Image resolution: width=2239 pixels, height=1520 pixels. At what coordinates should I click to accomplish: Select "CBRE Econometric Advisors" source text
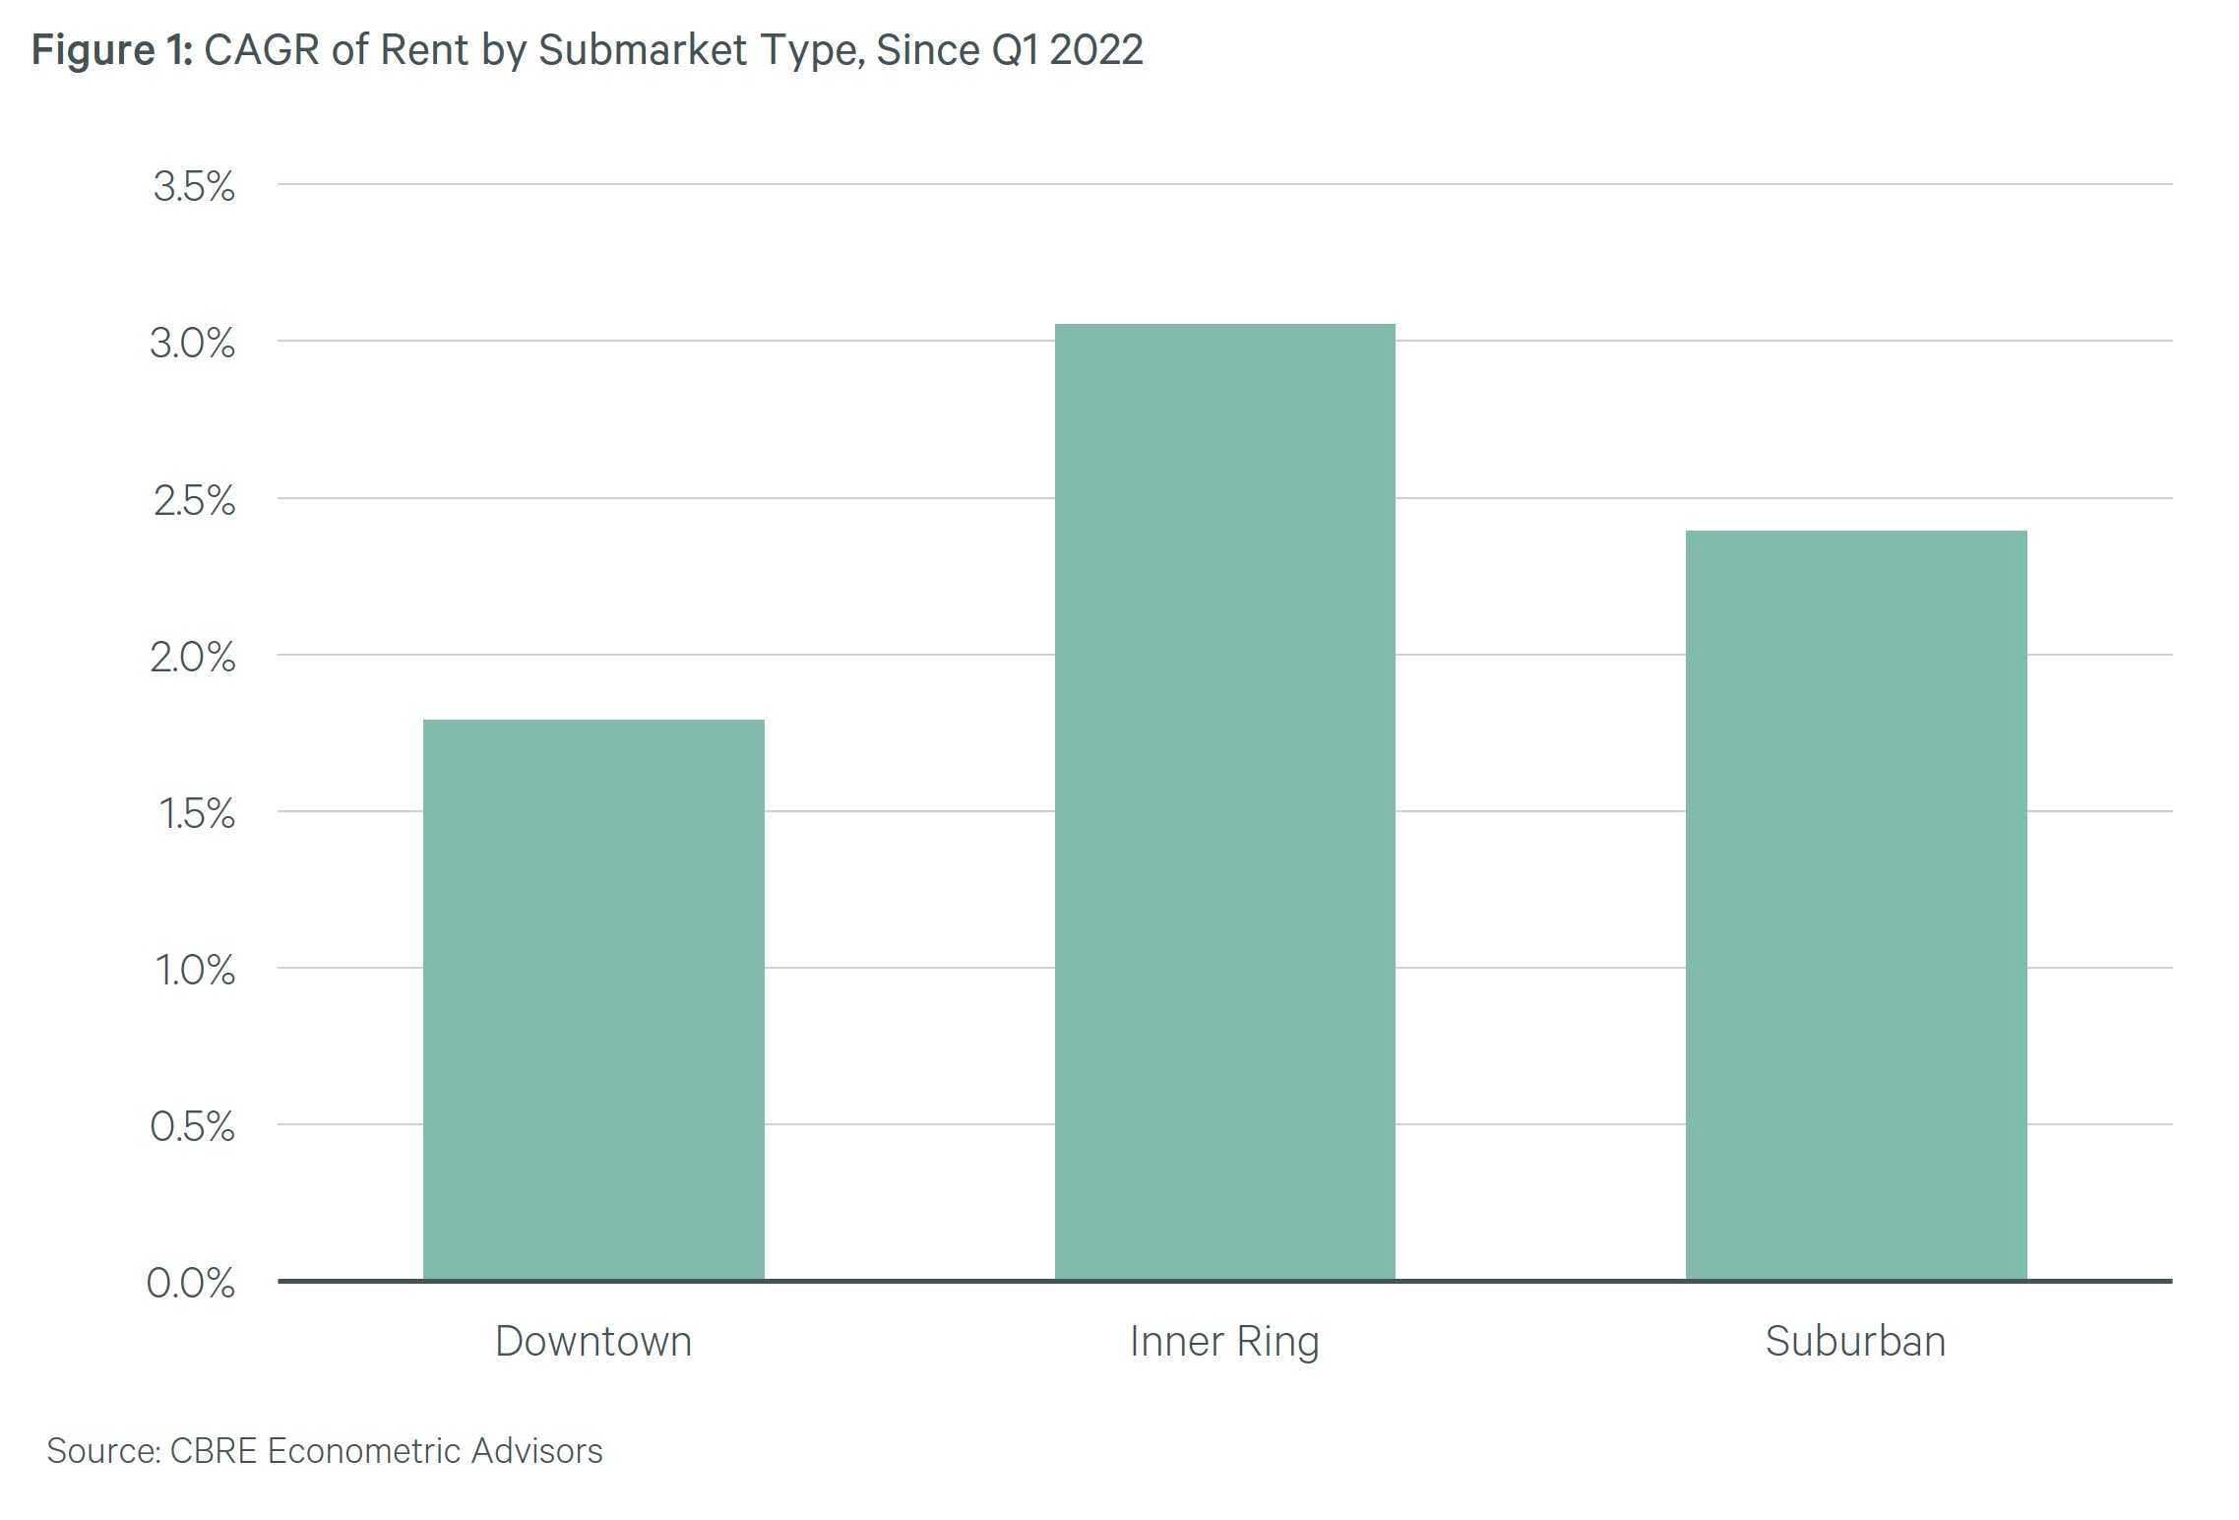(x=386, y=1451)
